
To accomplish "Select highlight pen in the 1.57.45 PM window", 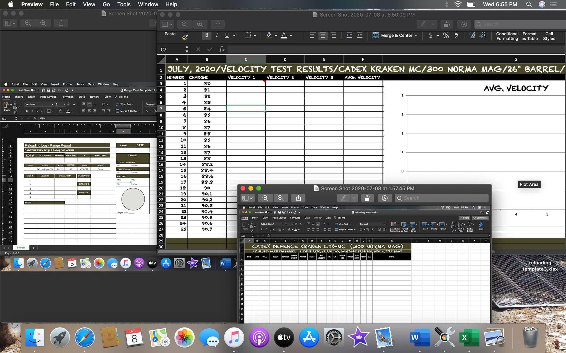I will click(344, 198).
